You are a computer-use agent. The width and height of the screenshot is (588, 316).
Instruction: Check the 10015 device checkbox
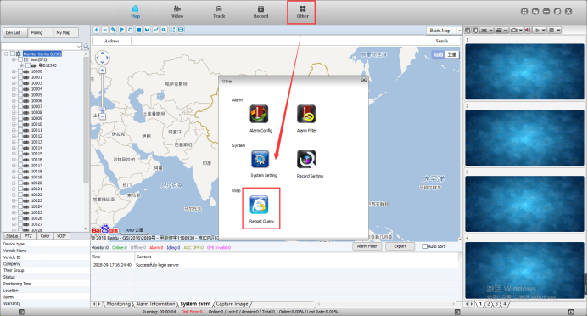(20, 154)
